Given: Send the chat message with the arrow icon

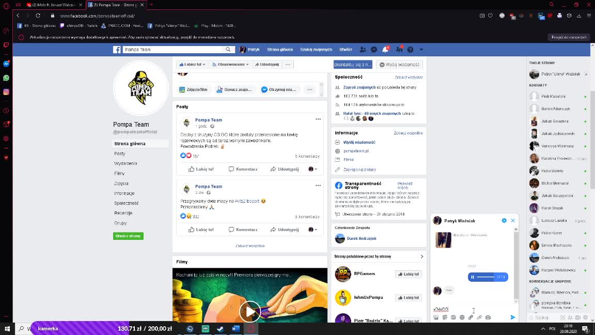Looking at the screenshot, I should [x=513, y=317].
